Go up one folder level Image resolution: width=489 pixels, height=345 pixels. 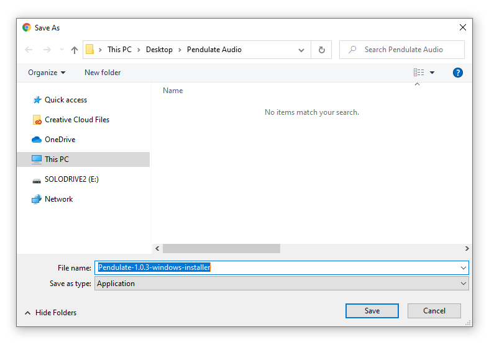(x=74, y=50)
